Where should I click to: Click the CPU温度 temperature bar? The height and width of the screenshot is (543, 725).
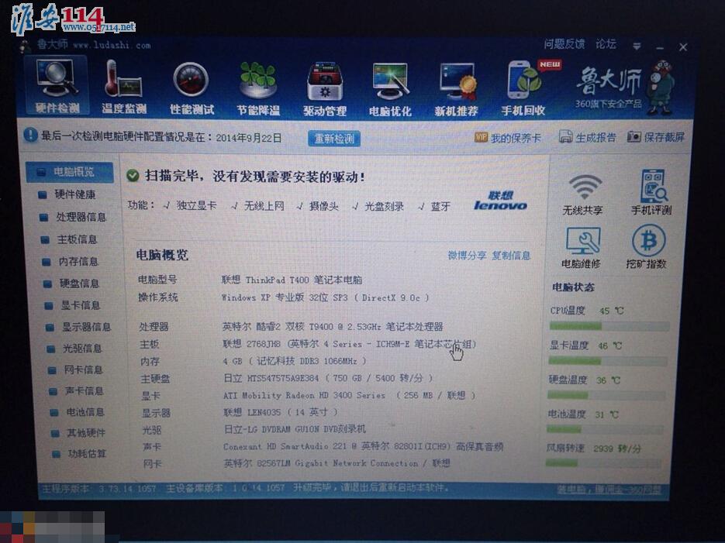609,326
